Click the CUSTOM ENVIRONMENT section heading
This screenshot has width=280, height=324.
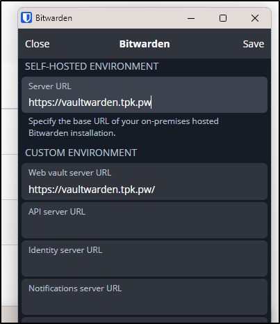click(x=81, y=153)
